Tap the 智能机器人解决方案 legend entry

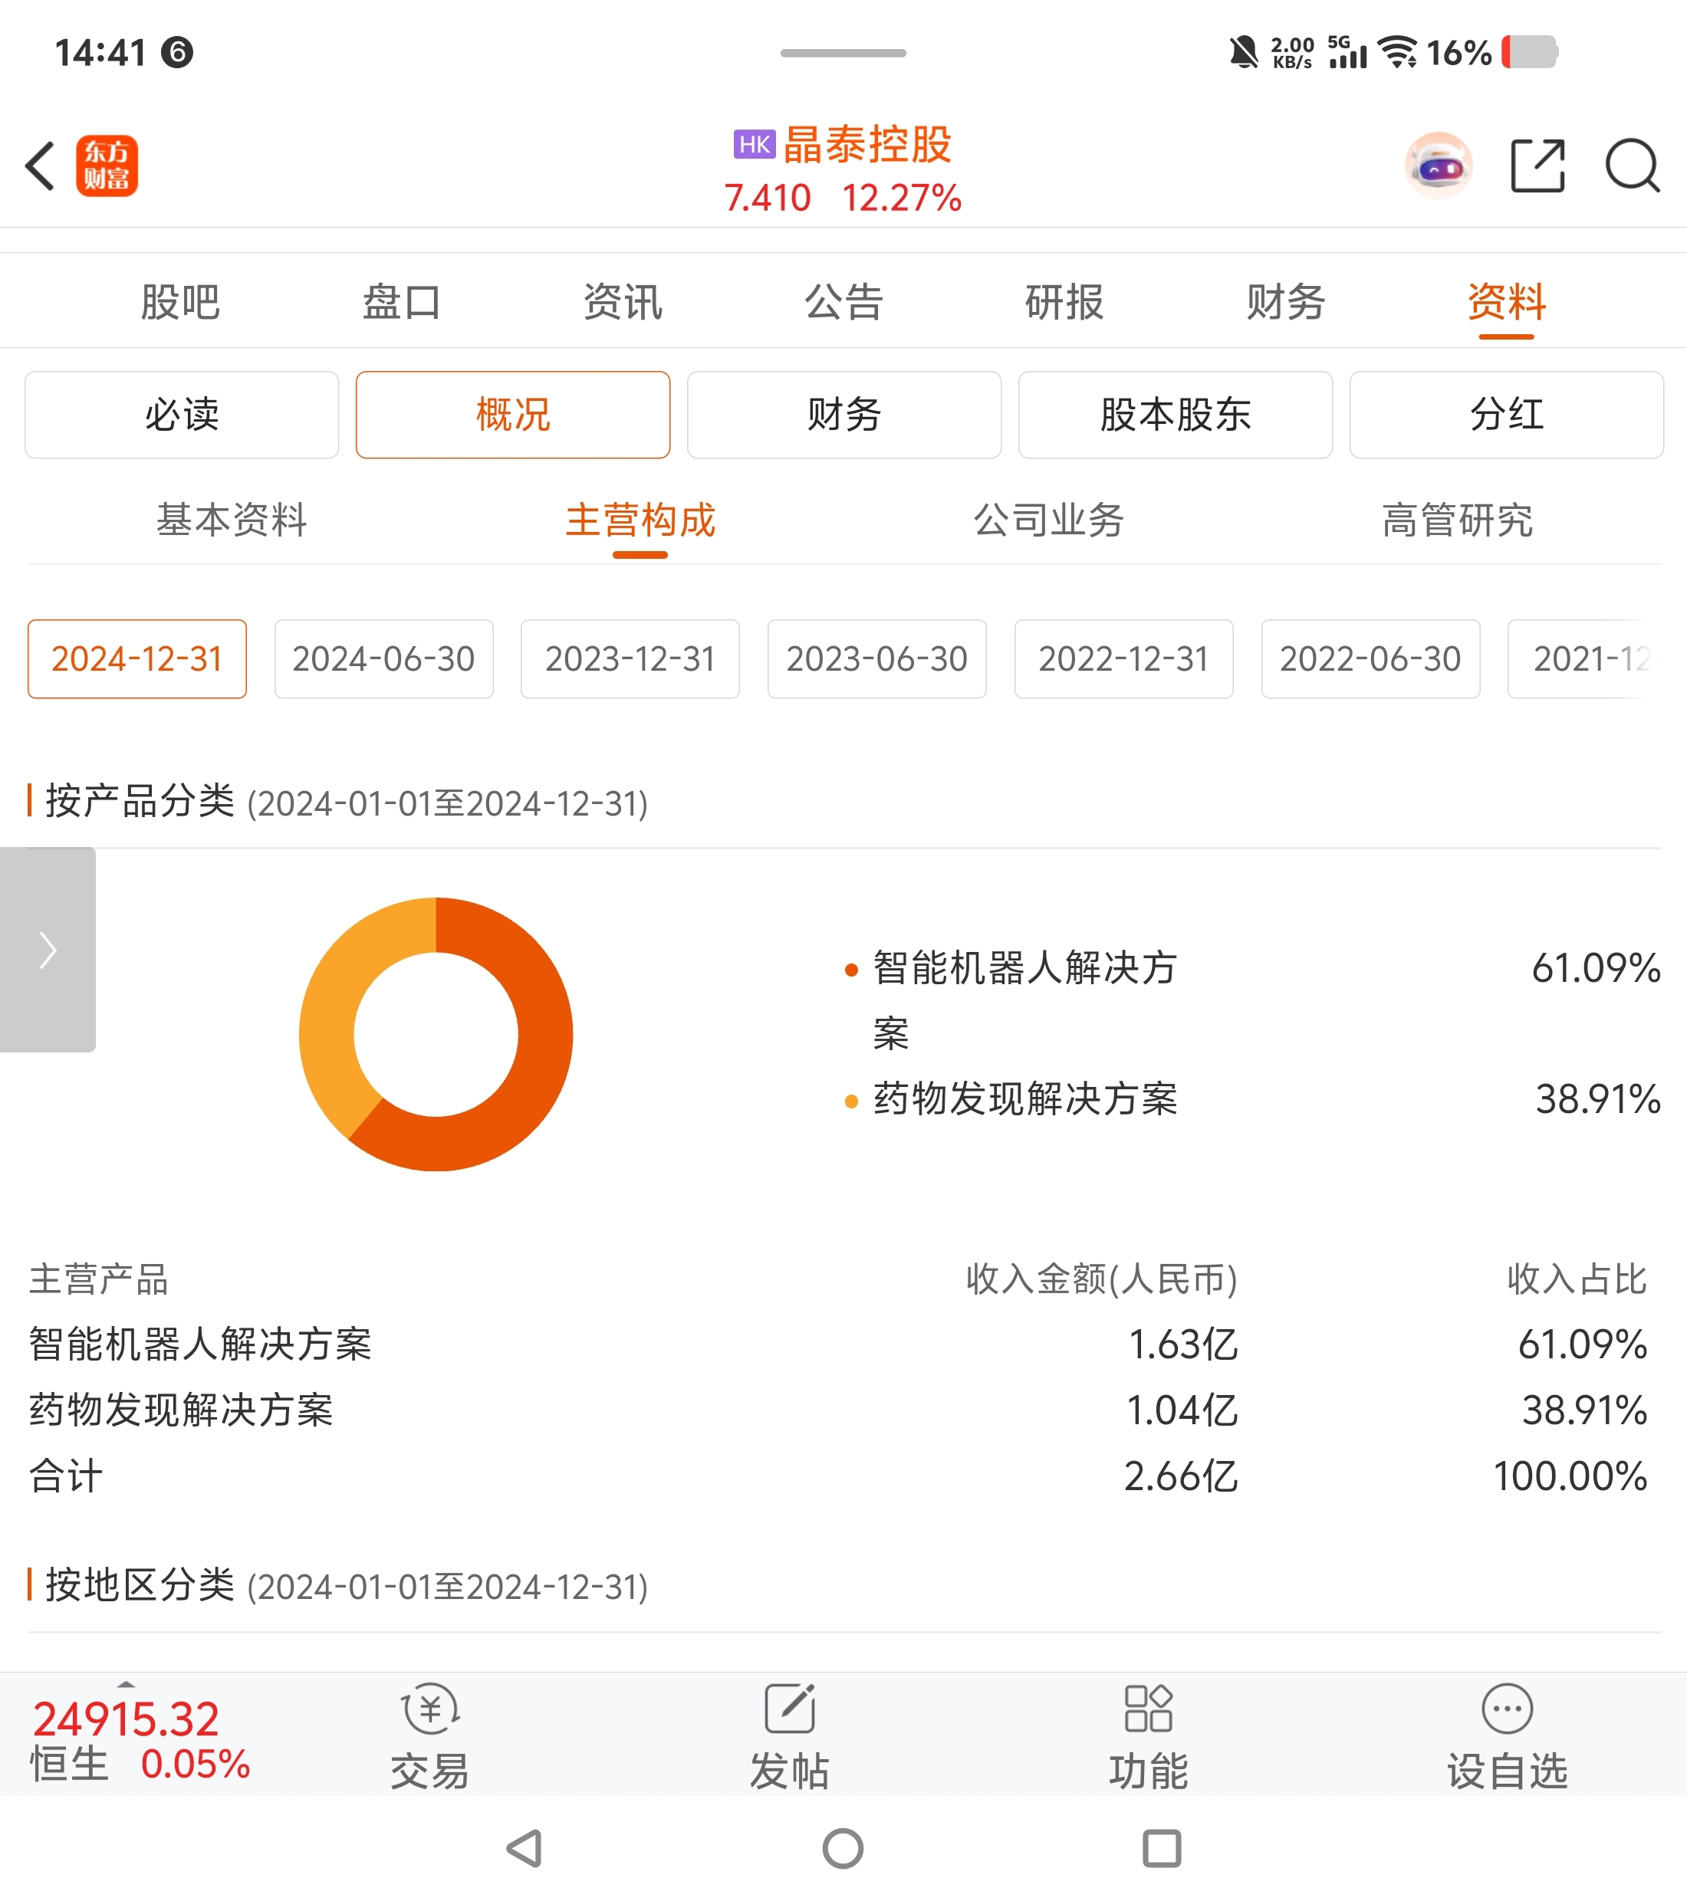tap(1024, 1000)
